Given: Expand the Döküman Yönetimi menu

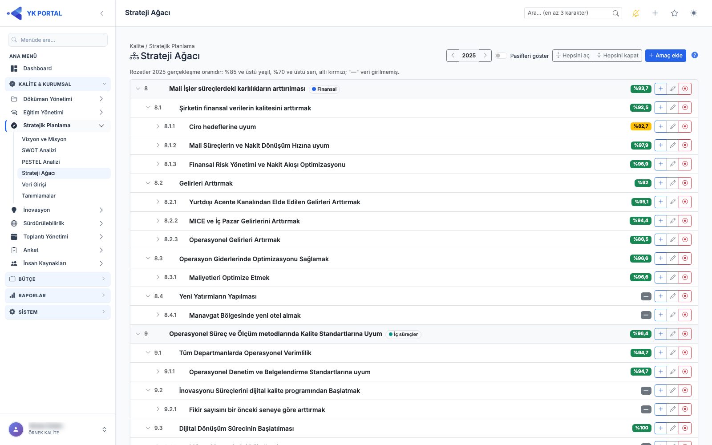Looking at the screenshot, I should click(58, 99).
